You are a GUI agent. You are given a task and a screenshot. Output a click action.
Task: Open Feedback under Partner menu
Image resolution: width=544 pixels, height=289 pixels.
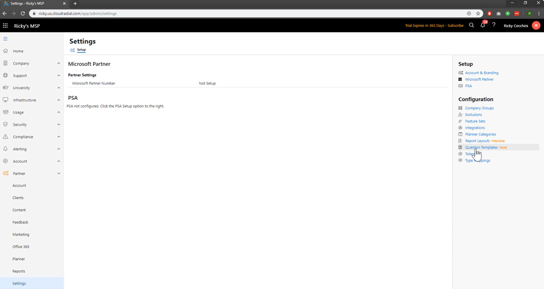(20, 222)
